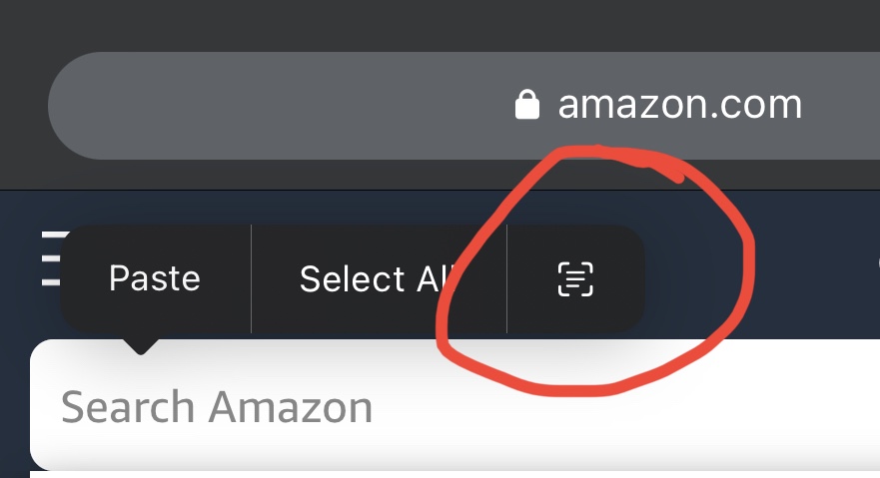Tap the browser address bar

click(x=400, y=105)
